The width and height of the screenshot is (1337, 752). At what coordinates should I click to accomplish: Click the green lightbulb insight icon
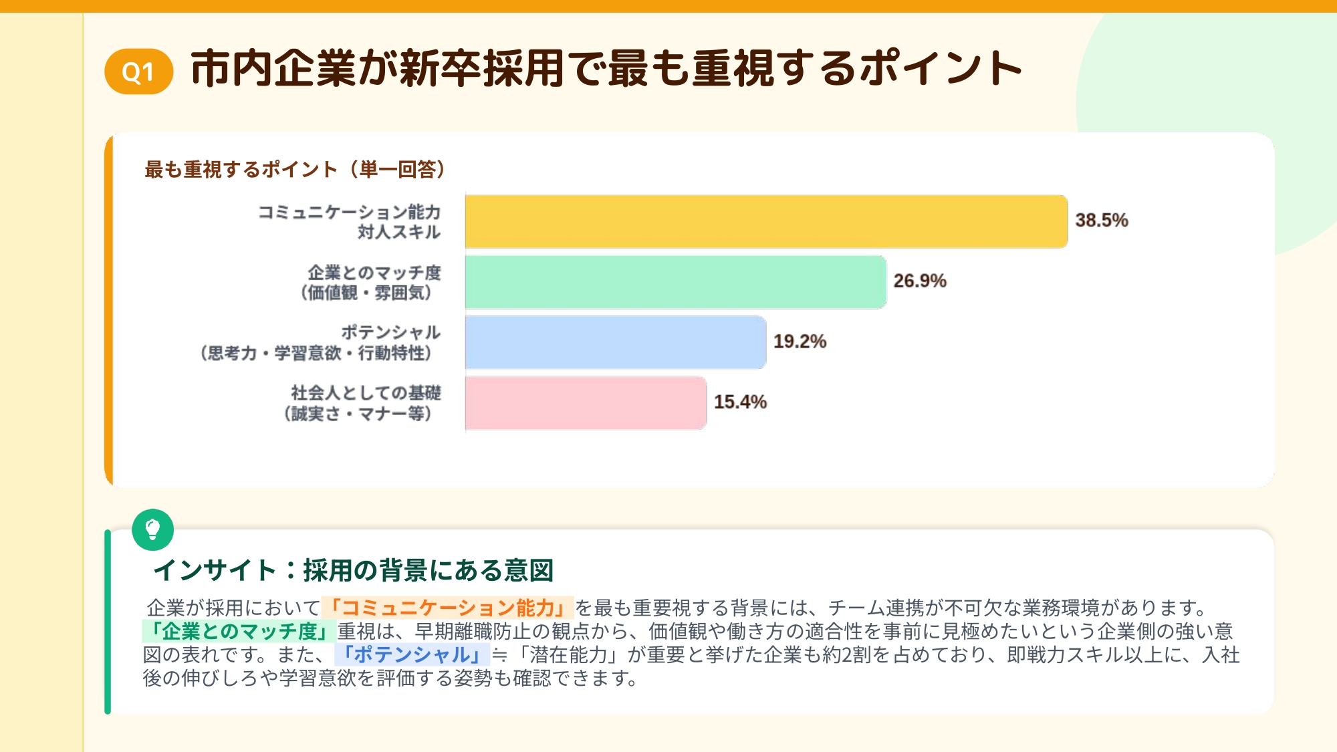pyautogui.click(x=153, y=530)
